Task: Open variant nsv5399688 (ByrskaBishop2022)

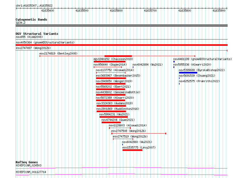Action: pos(202,70)
